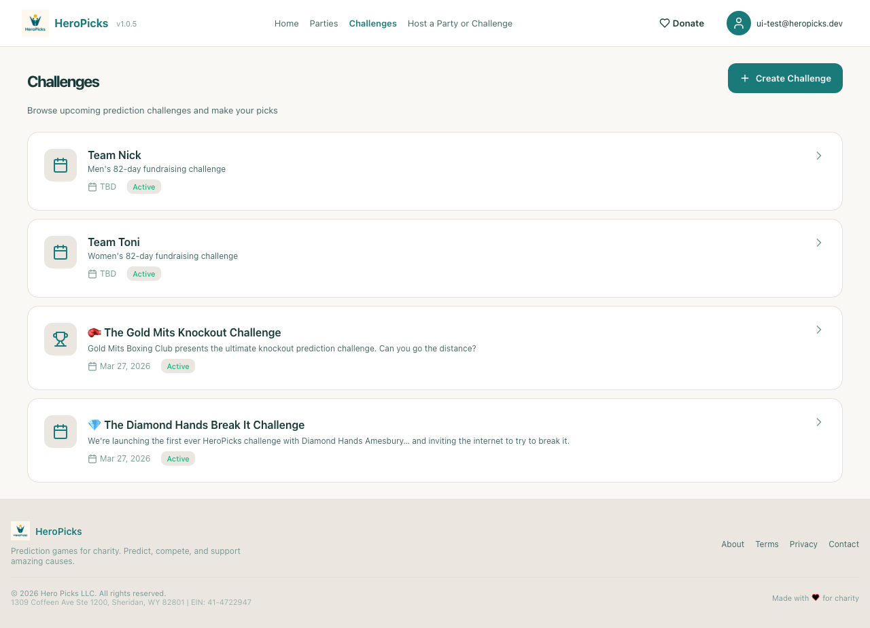
Task: Click the HeroPicks logo in the header
Action: coord(35,23)
